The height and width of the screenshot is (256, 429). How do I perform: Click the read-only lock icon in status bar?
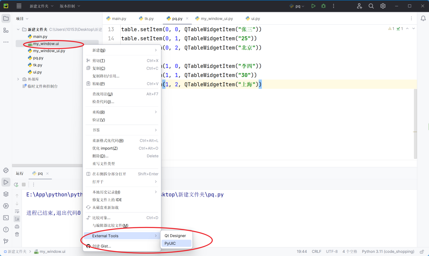tap(422, 252)
